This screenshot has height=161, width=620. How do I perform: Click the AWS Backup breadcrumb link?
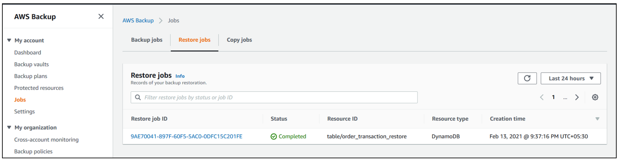138,21
